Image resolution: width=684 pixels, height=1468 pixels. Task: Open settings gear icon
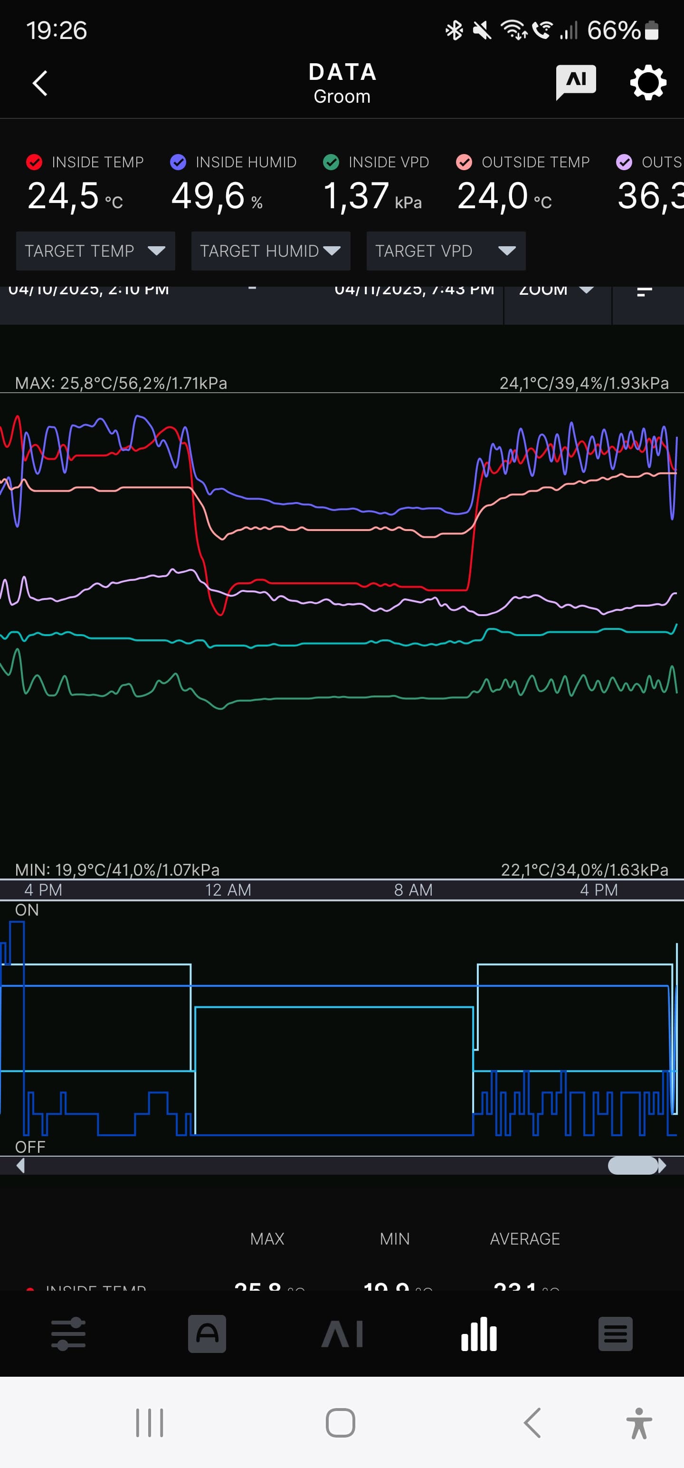tap(647, 83)
